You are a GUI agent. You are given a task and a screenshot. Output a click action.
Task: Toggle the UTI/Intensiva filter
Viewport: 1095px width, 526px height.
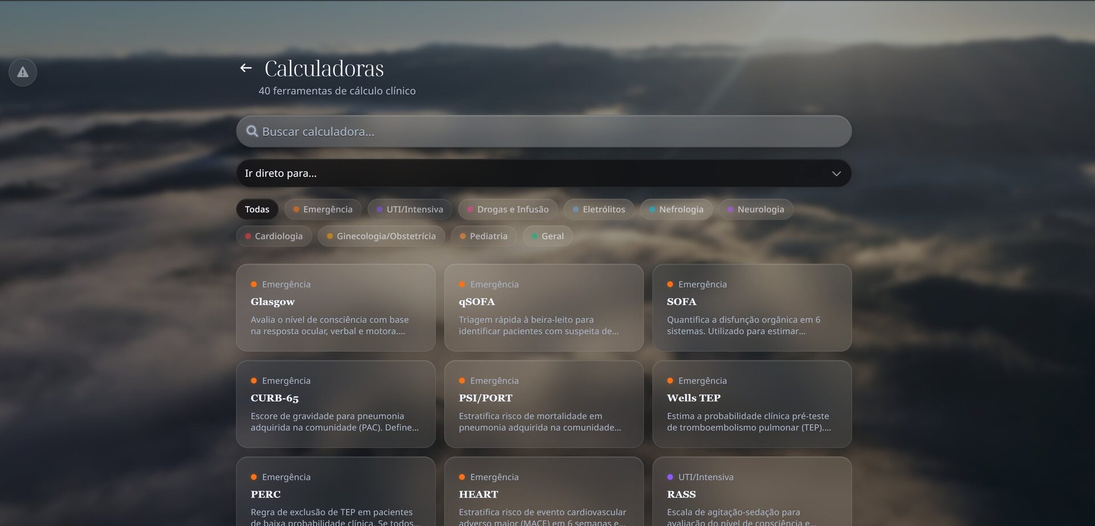coord(409,209)
